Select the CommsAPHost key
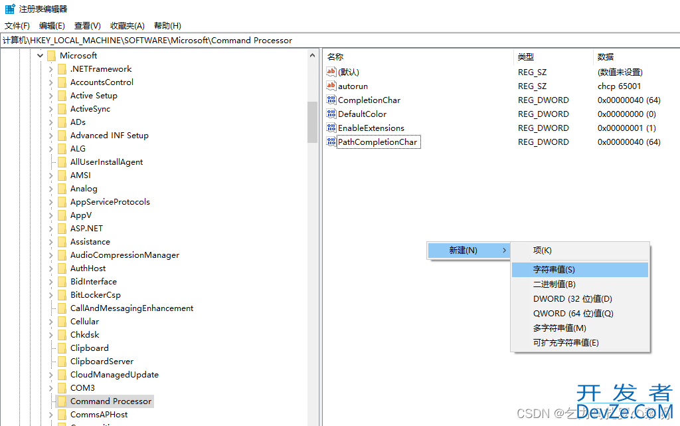Image resolution: width=680 pixels, height=426 pixels. coord(99,415)
